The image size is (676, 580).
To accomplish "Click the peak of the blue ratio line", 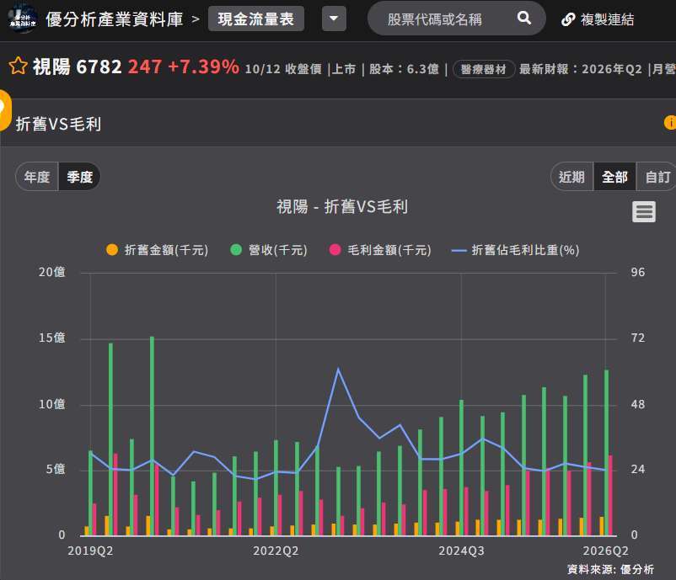I will tap(339, 369).
